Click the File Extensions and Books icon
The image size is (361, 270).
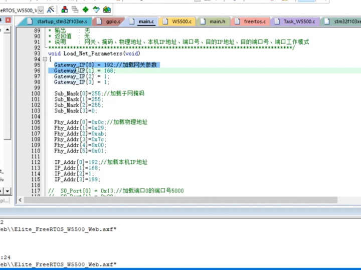tap(65, 9)
